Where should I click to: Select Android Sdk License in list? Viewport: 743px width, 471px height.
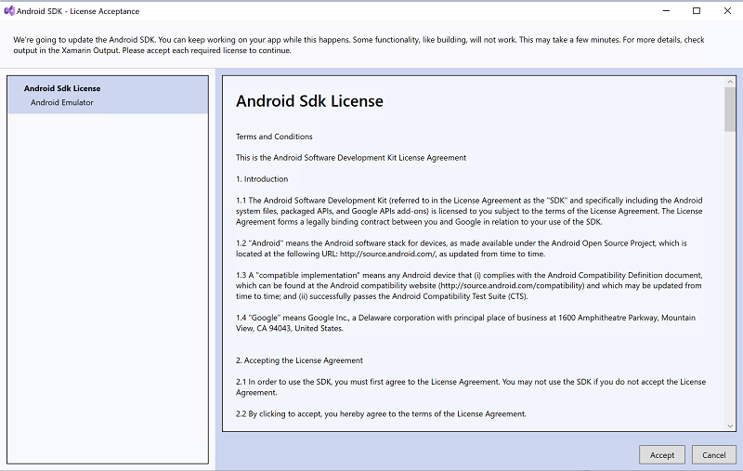click(62, 88)
